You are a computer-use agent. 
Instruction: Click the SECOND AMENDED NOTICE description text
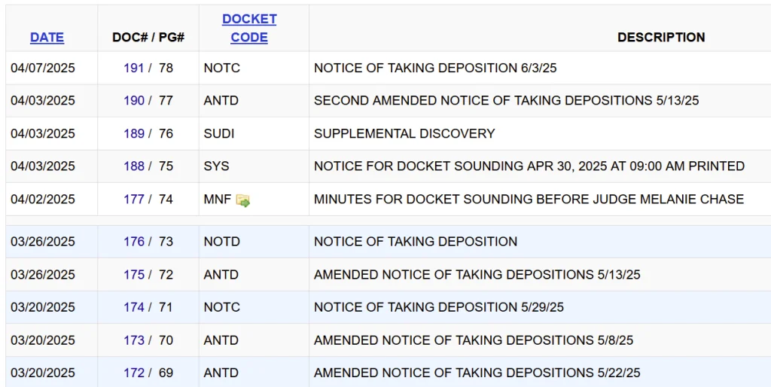[506, 101]
